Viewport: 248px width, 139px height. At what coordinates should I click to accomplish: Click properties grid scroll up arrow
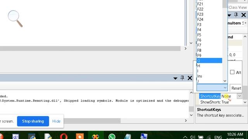tap(245, 37)
